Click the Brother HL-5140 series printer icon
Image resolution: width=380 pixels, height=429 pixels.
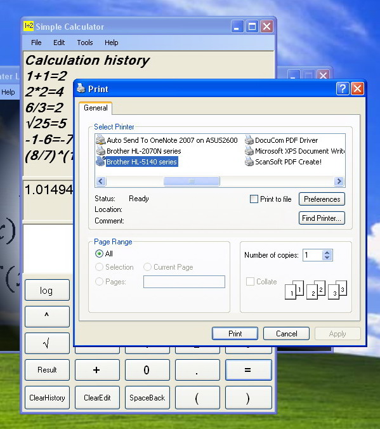point(101,161)
